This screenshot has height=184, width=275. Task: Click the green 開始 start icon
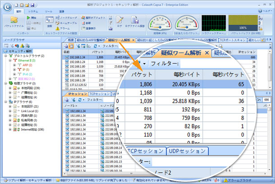pos(29,17)
